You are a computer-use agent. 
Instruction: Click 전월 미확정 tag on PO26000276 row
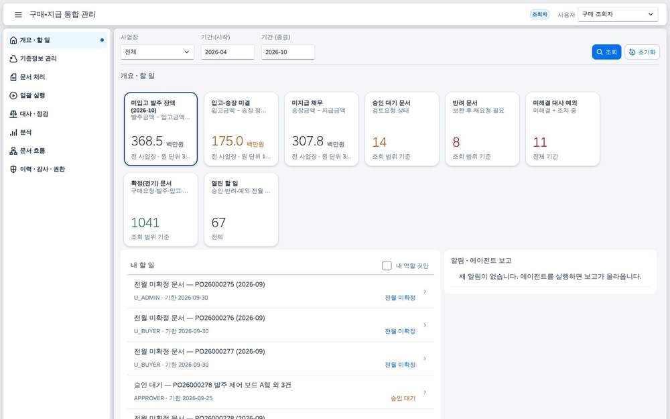pyautogui.click(x=400, y=331)
